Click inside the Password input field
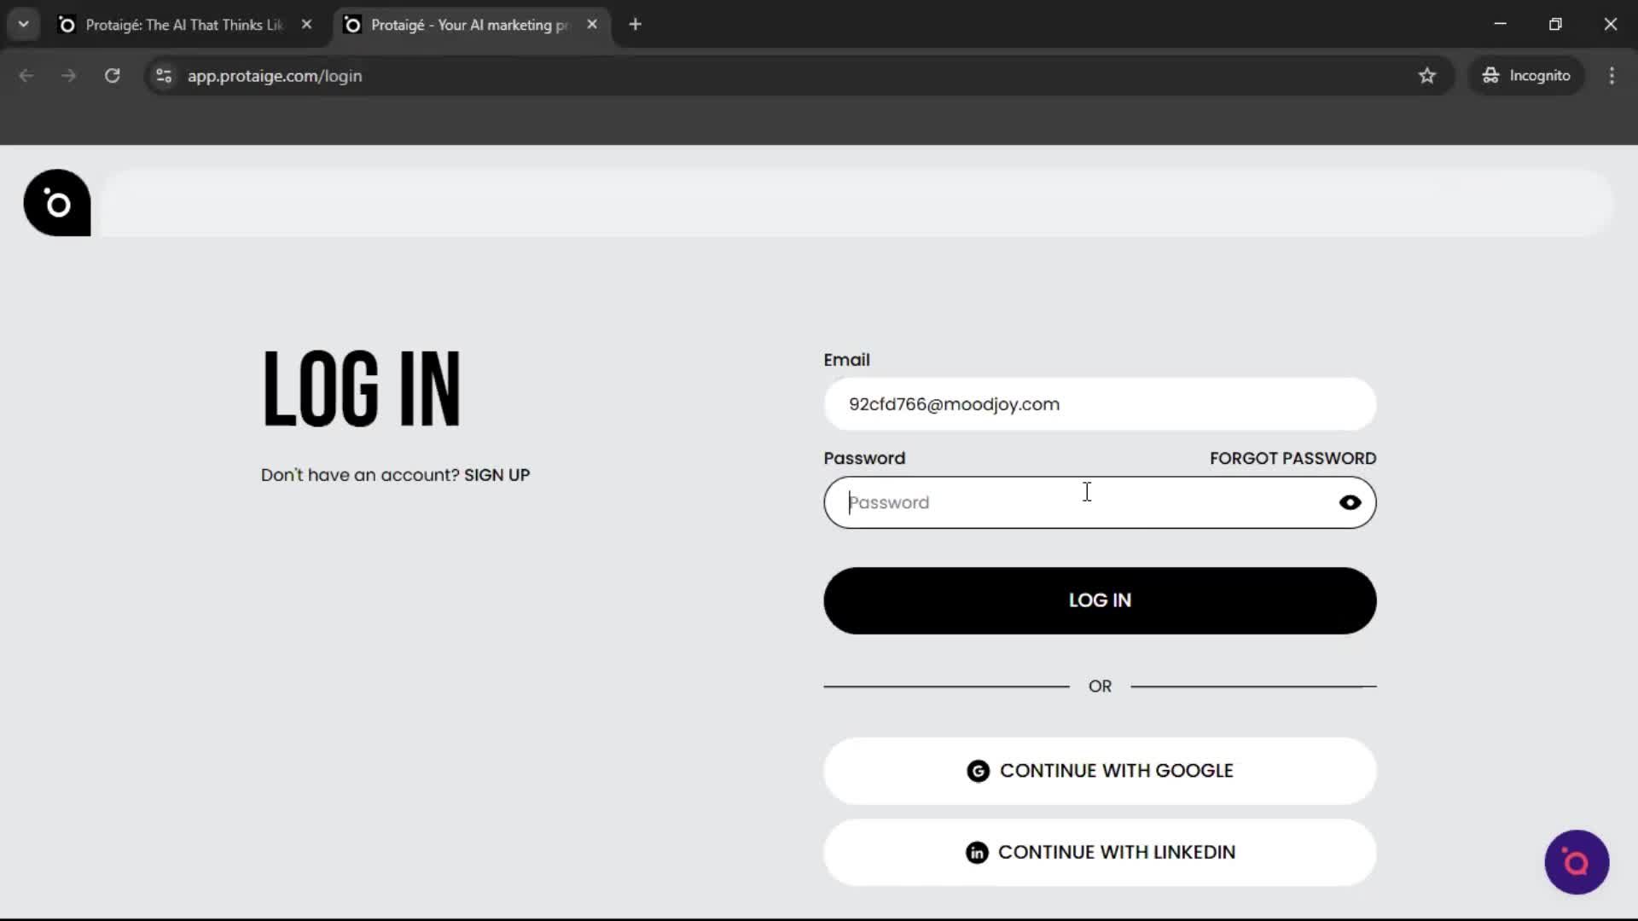 point(1024,502)
